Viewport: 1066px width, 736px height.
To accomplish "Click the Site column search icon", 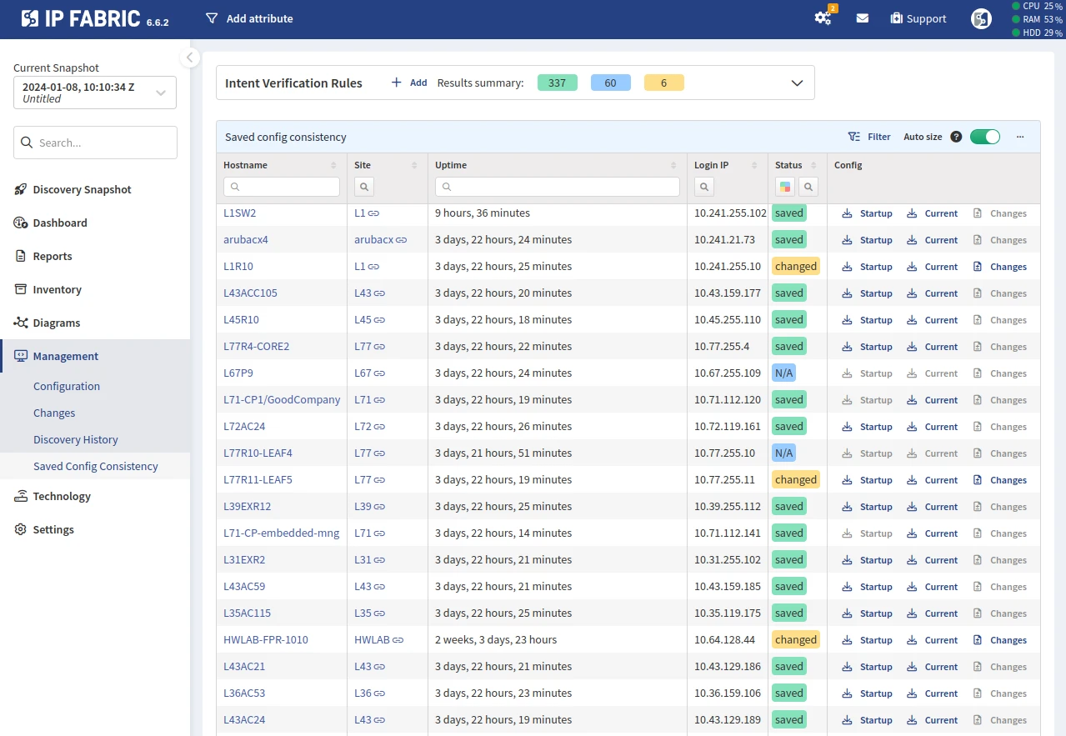I will click(x=363, y=187).
